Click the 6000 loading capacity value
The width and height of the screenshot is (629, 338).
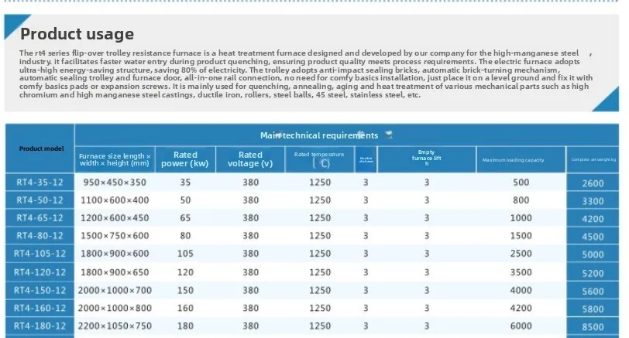(521, 325)
